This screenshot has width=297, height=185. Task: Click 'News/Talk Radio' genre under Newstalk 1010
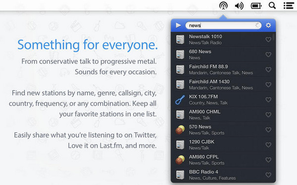pyautogui.click(x=205, y=43)
